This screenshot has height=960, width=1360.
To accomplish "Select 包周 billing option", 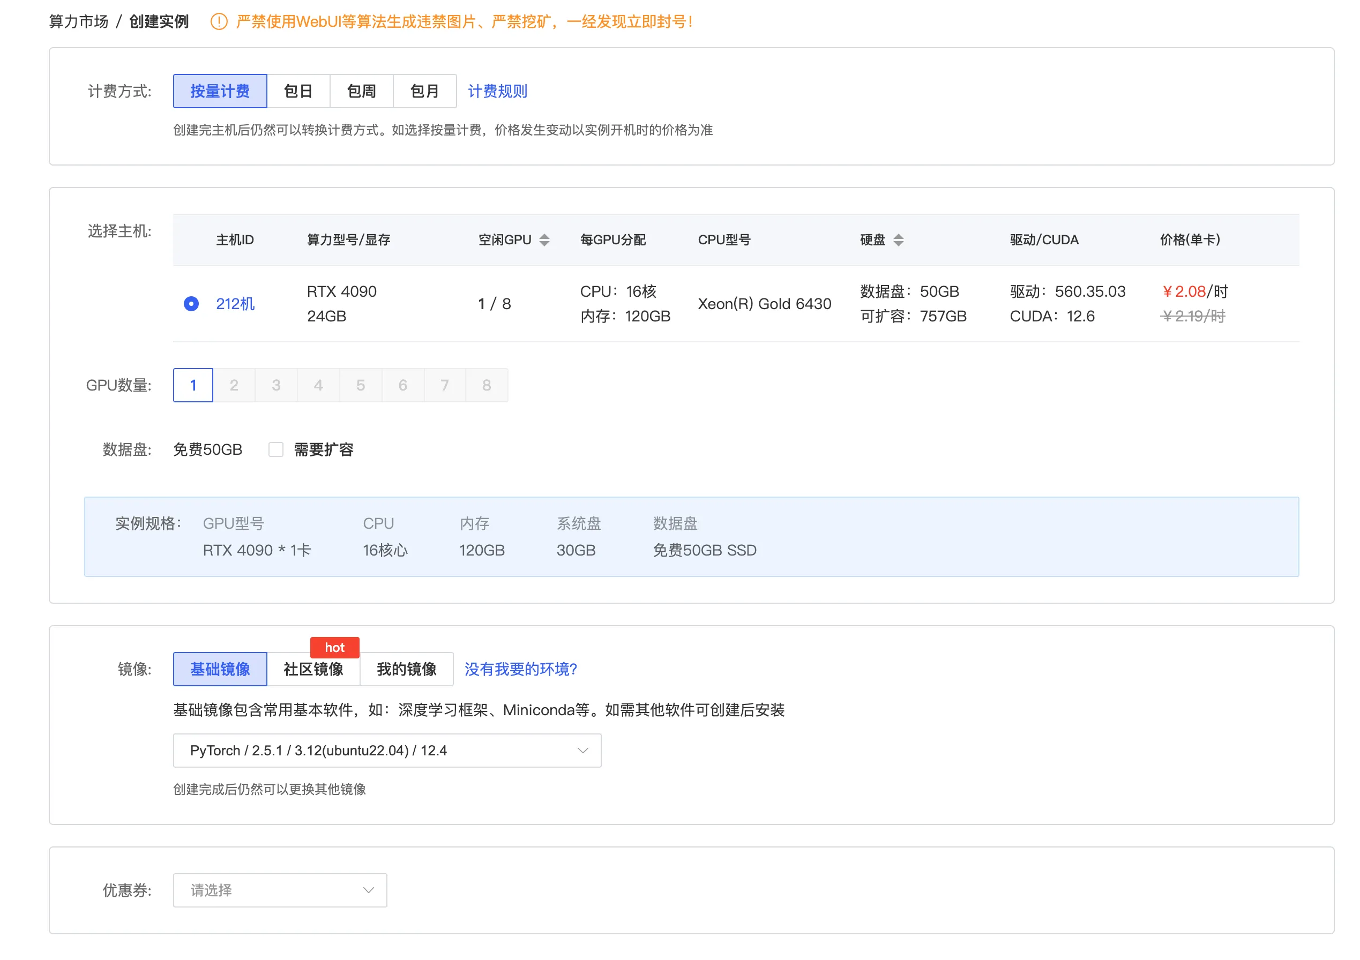I will [361, 91].
